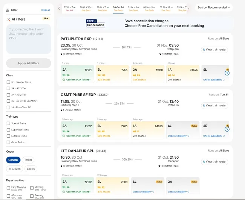Select Sr Citizen quota

click(15, 169)
